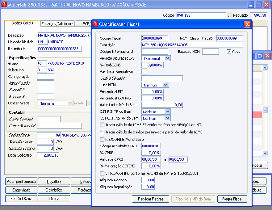Screen dimensions: 272x210
Task: Click the Referência field in Material window
Action: [x=60, y=48]
